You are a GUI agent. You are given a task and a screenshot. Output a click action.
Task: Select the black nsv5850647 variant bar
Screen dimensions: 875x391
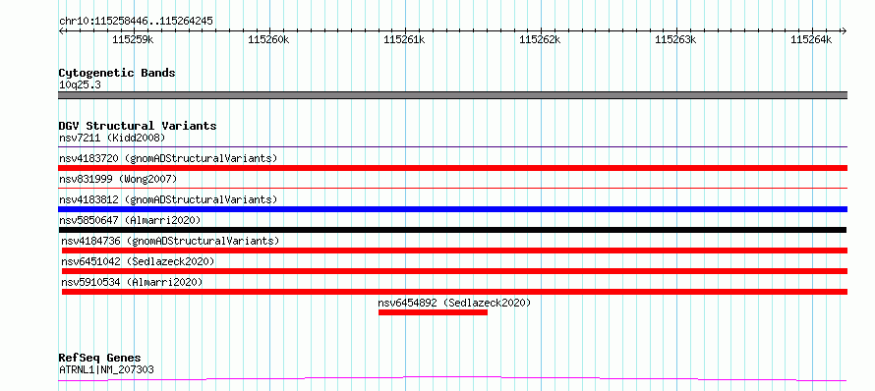click(x=452, y=230)
